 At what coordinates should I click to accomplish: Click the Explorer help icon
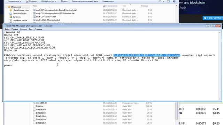[174, 1]
